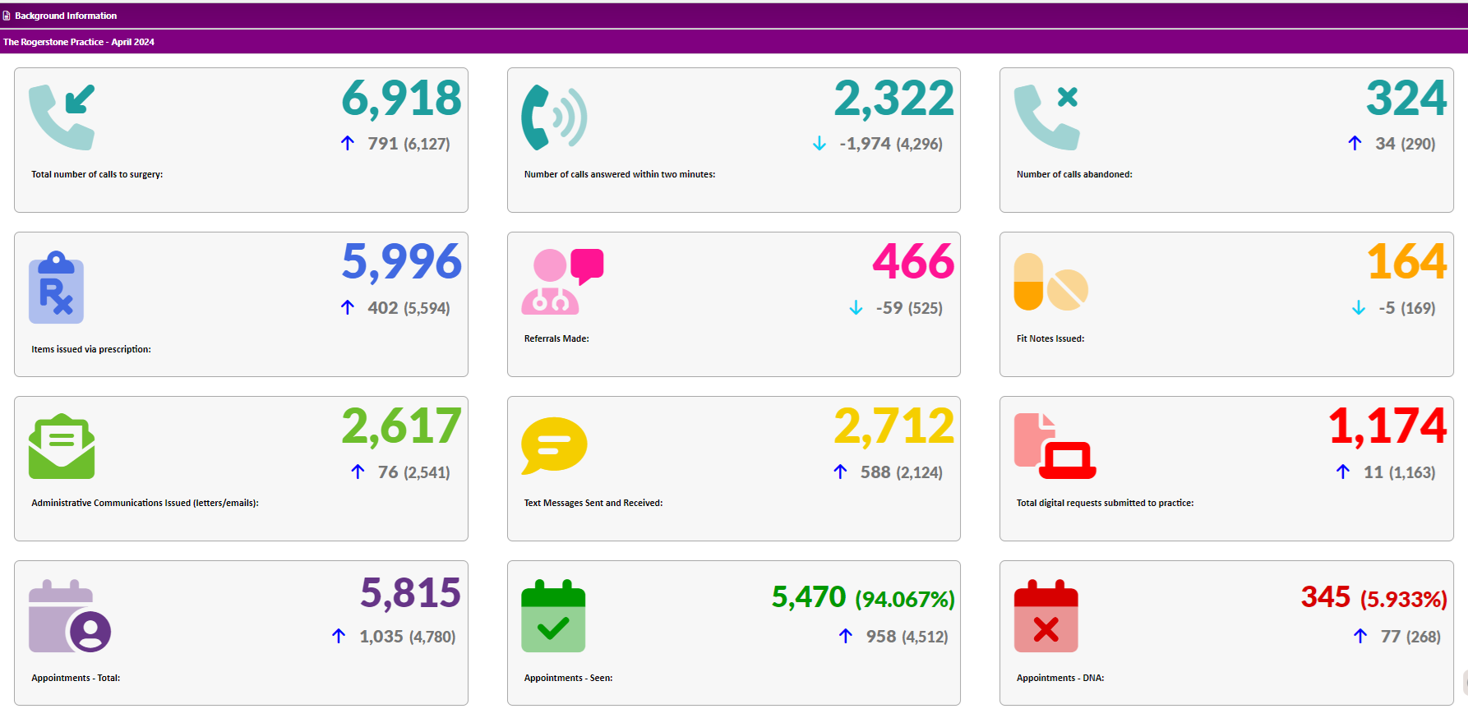The width and height of the screenshot is (1468, 718).
Task: Click the down arrow beside -5 fit notes
Action: [1359, 308]
